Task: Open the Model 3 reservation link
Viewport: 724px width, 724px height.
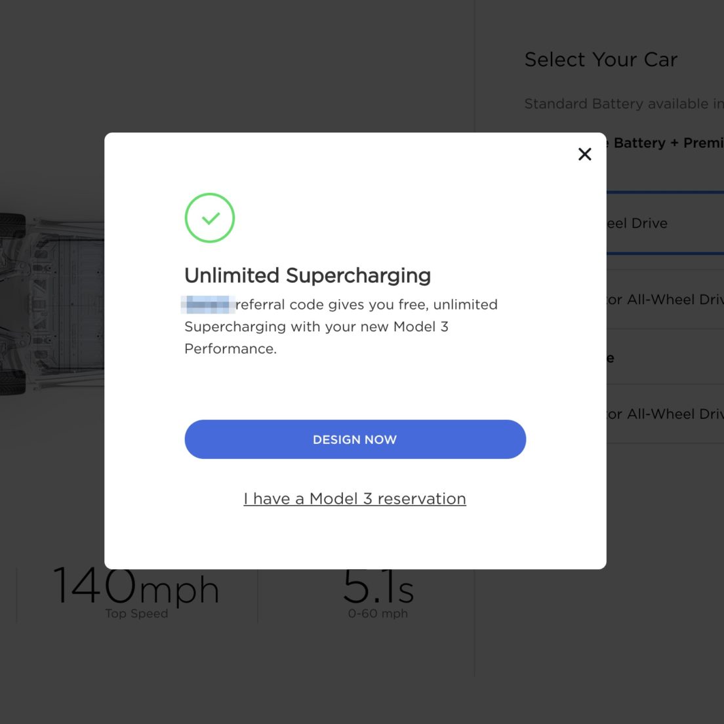Action: click(x=355, y=498)
